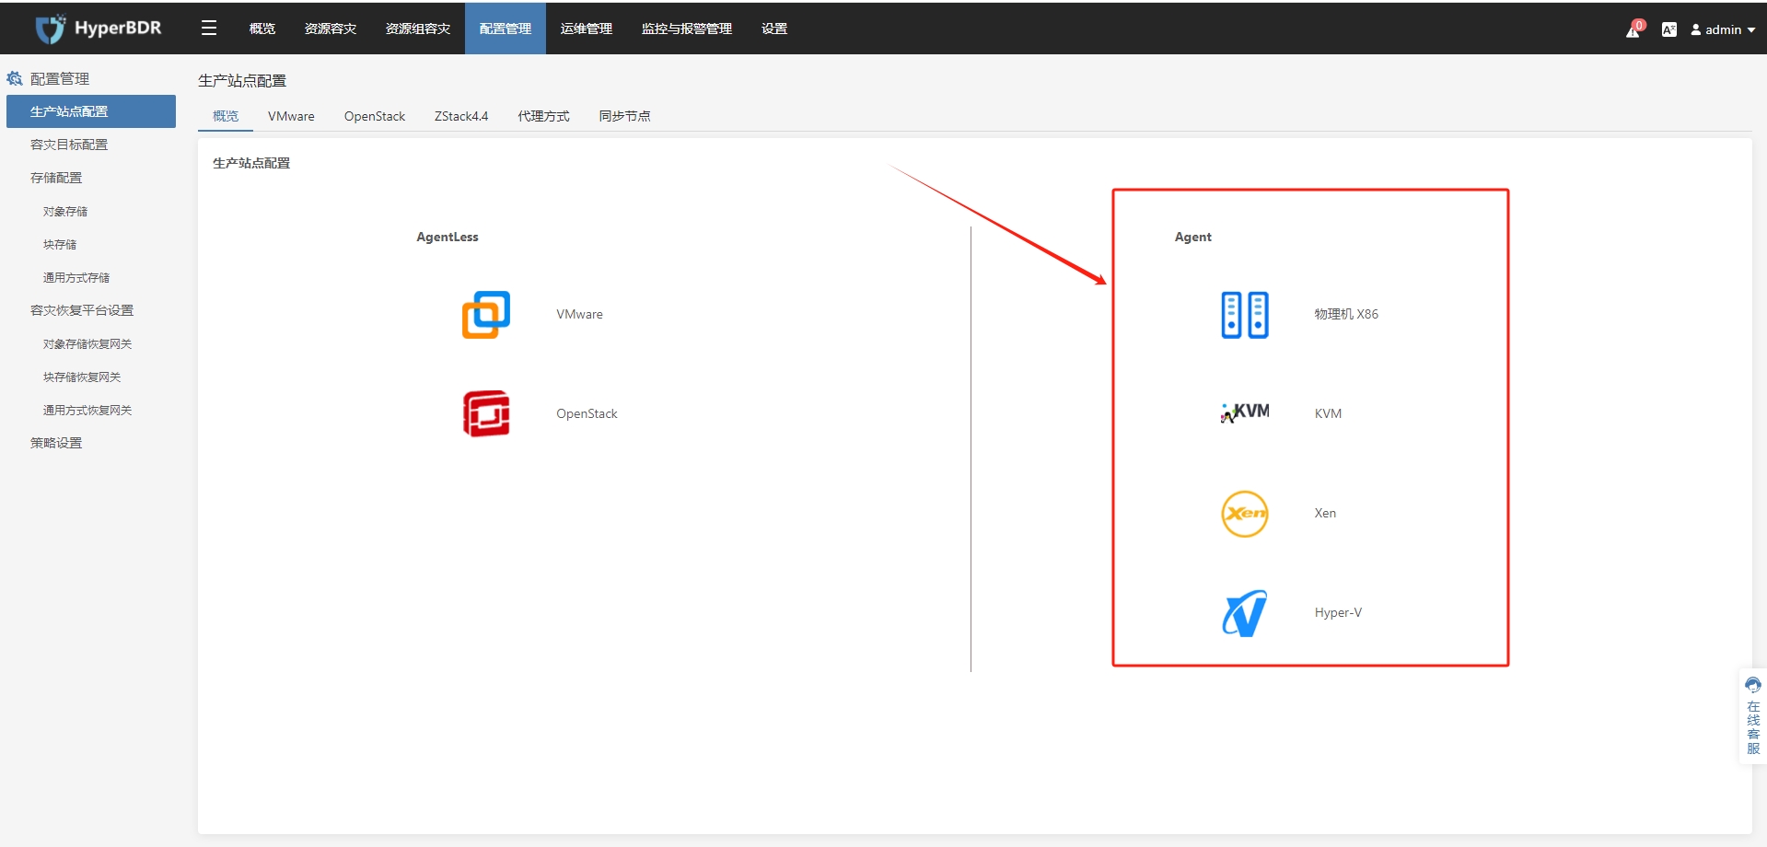Viewport: 1767px width, 847px height.
Task: Click the Agent heading
Action: pyautogui.click(x=1193, y=238)
